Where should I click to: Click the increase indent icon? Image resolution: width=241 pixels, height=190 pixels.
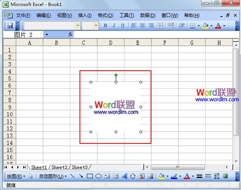coord(182,26)
